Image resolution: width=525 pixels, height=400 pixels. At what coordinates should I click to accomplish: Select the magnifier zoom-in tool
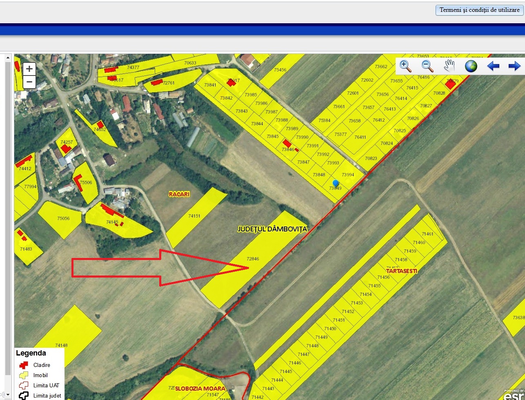click(x=405, y=66)
